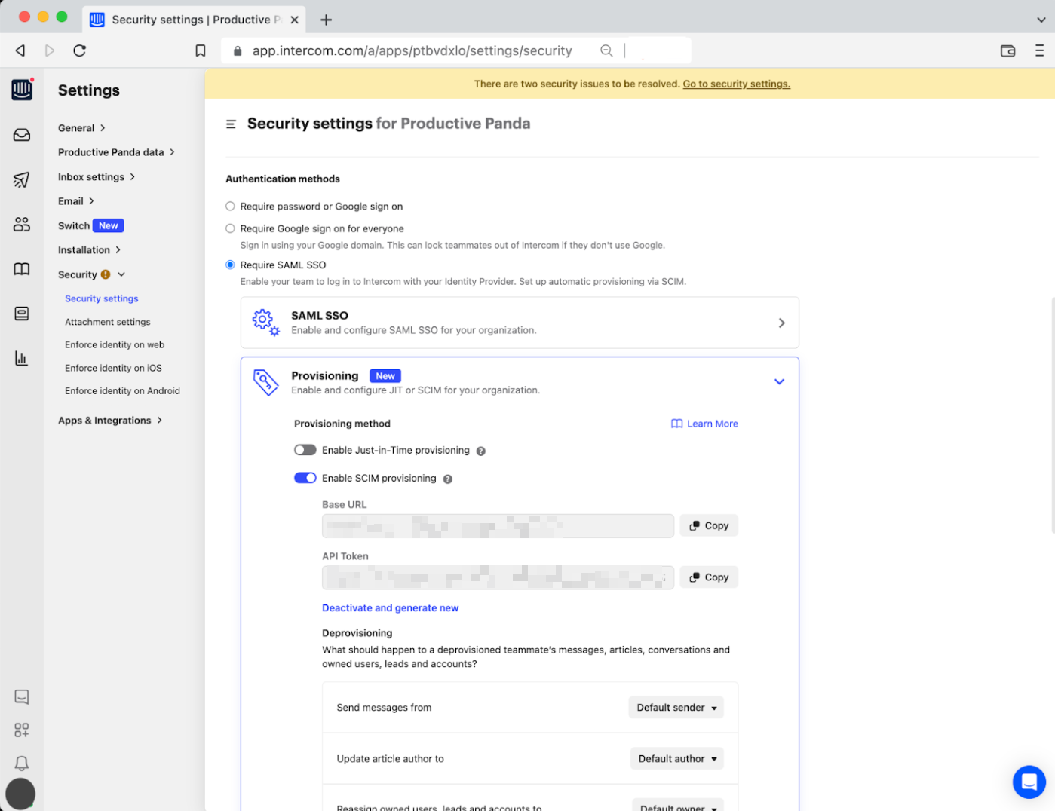Copy the API Token
1055x811 pixels.
point(709,577)
